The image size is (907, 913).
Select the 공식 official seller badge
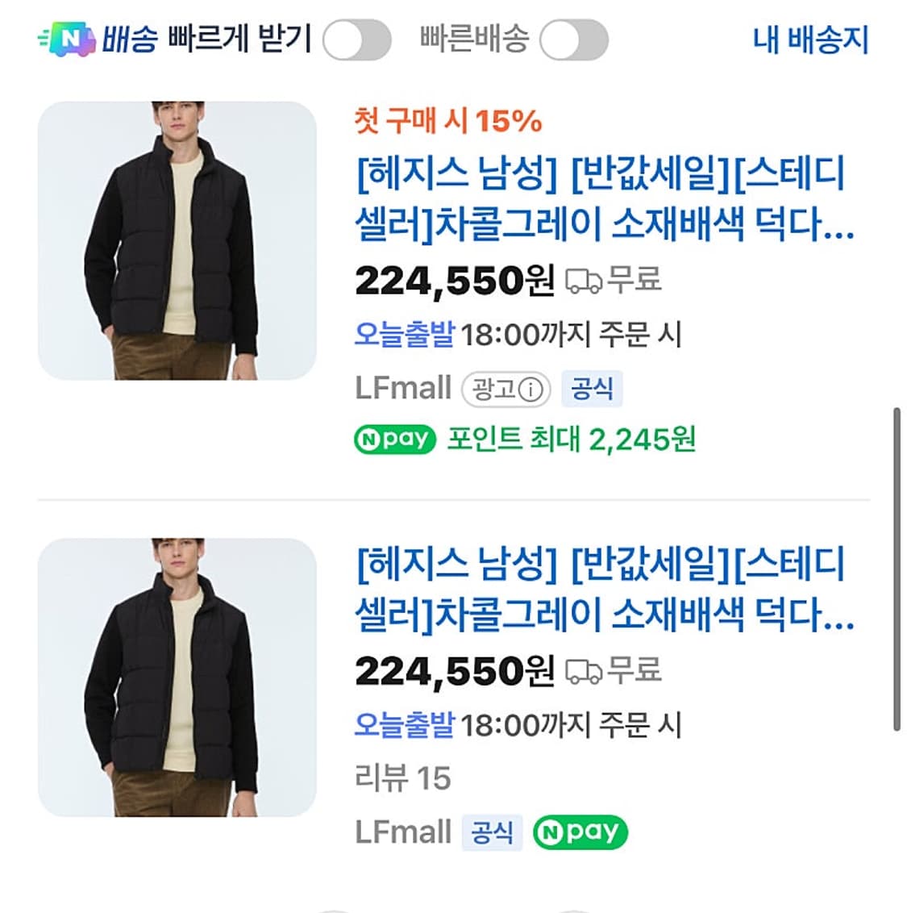tap(593, 389)
